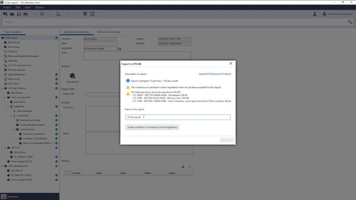Viewport: 356px width, 200px height.
Task: Click New Group in project tree
Action: [13, 47]
